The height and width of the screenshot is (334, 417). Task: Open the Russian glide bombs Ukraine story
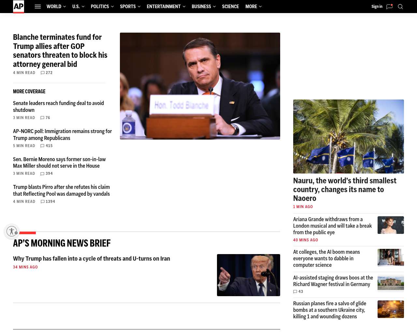[330, 310]
